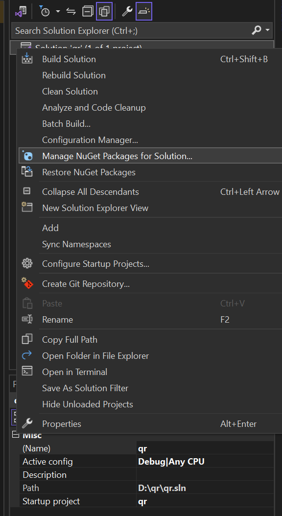The height and width of the screenshot is (516, 282).
Task: Click the Configure Startup Projects gear icon
Action: [27, 263]
